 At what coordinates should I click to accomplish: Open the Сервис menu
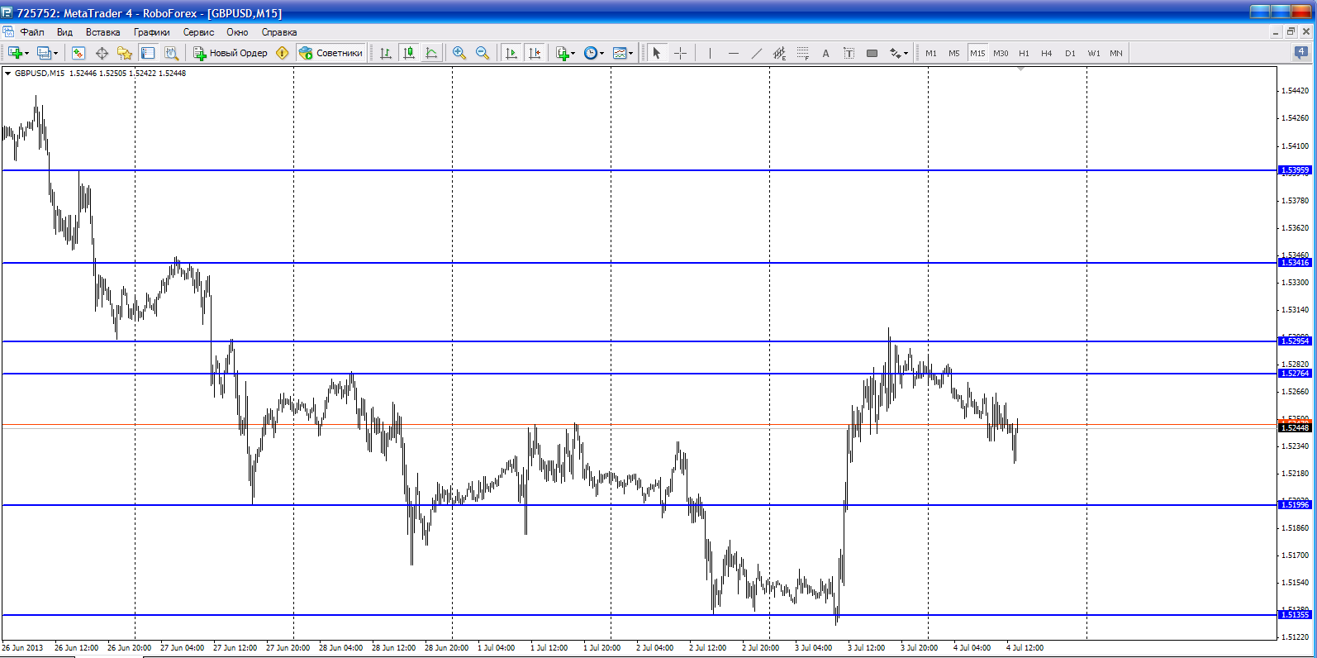pyautogui.click(x=198, y=32)
